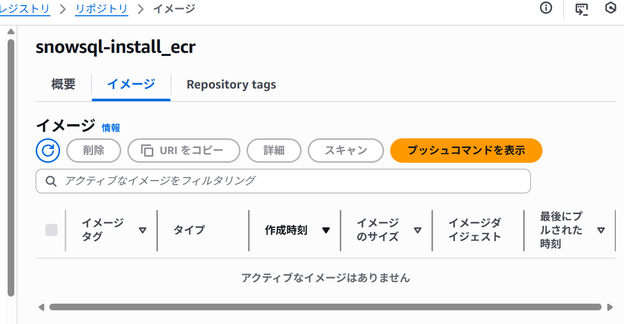The width and height of the screenshot is (624, 324).
Task: Open the CloudShell terminal icon
Action: tap(582, 9)
